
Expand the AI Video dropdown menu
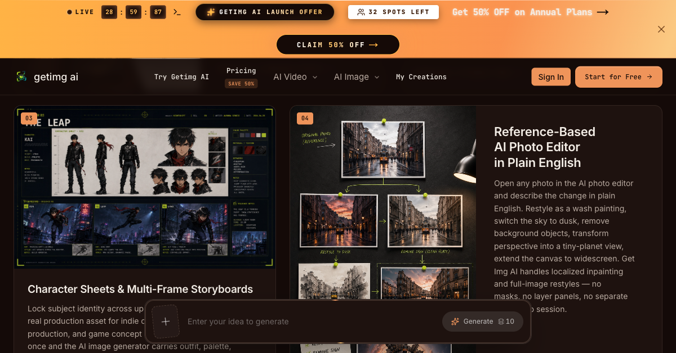tap(296, 77)
